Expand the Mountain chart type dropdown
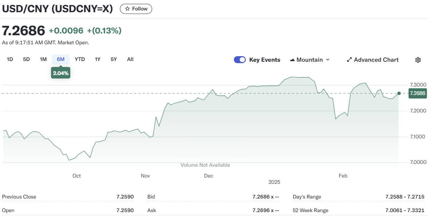 click(328, 60)
